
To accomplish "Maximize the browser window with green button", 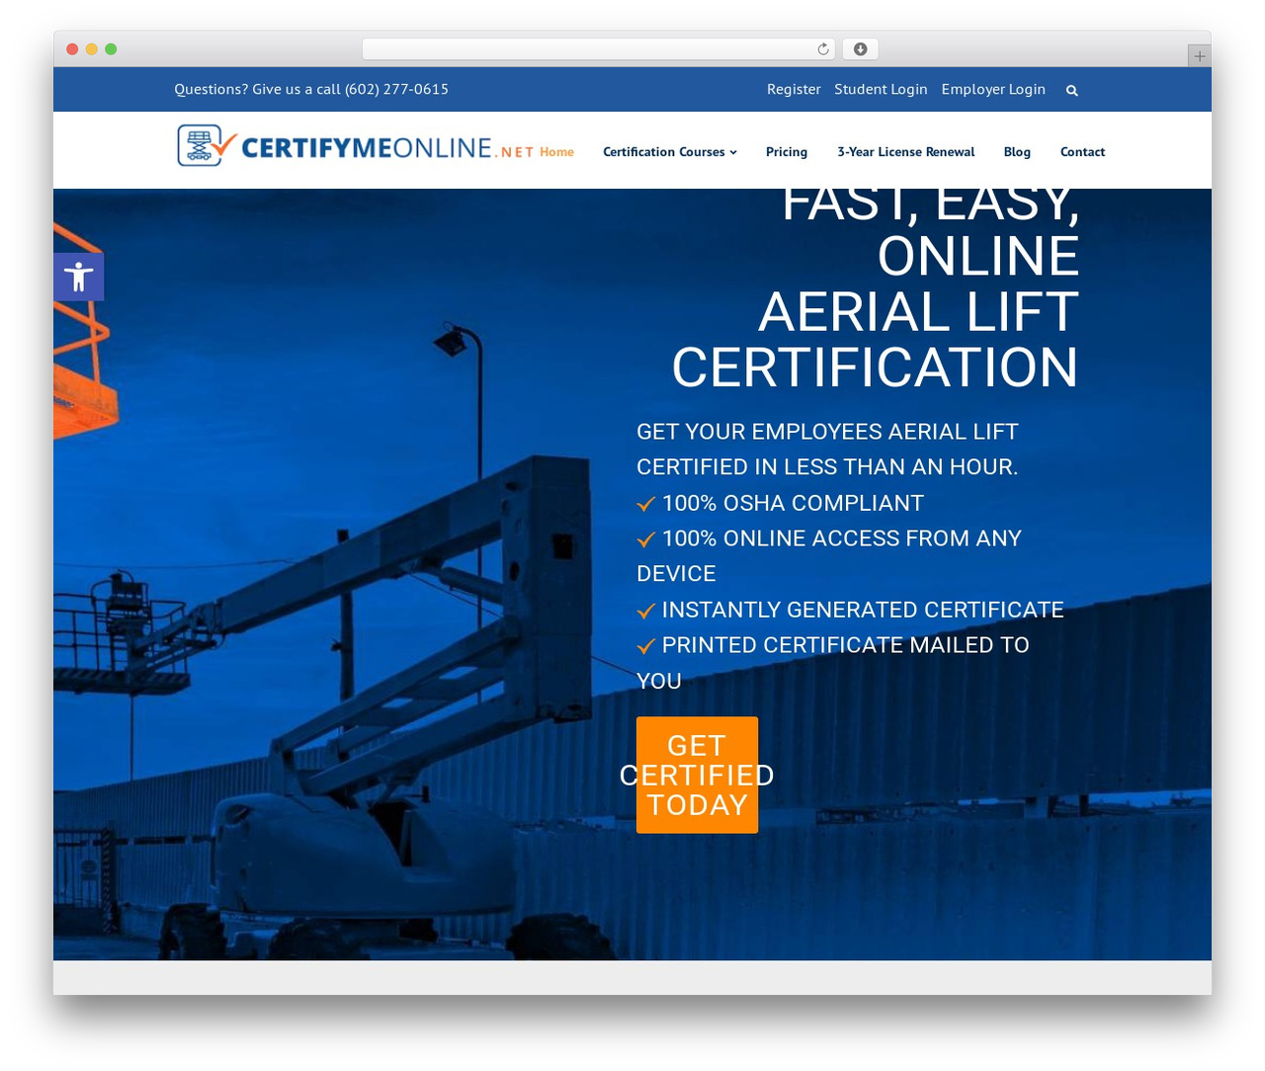I will (x=111, y=49).
